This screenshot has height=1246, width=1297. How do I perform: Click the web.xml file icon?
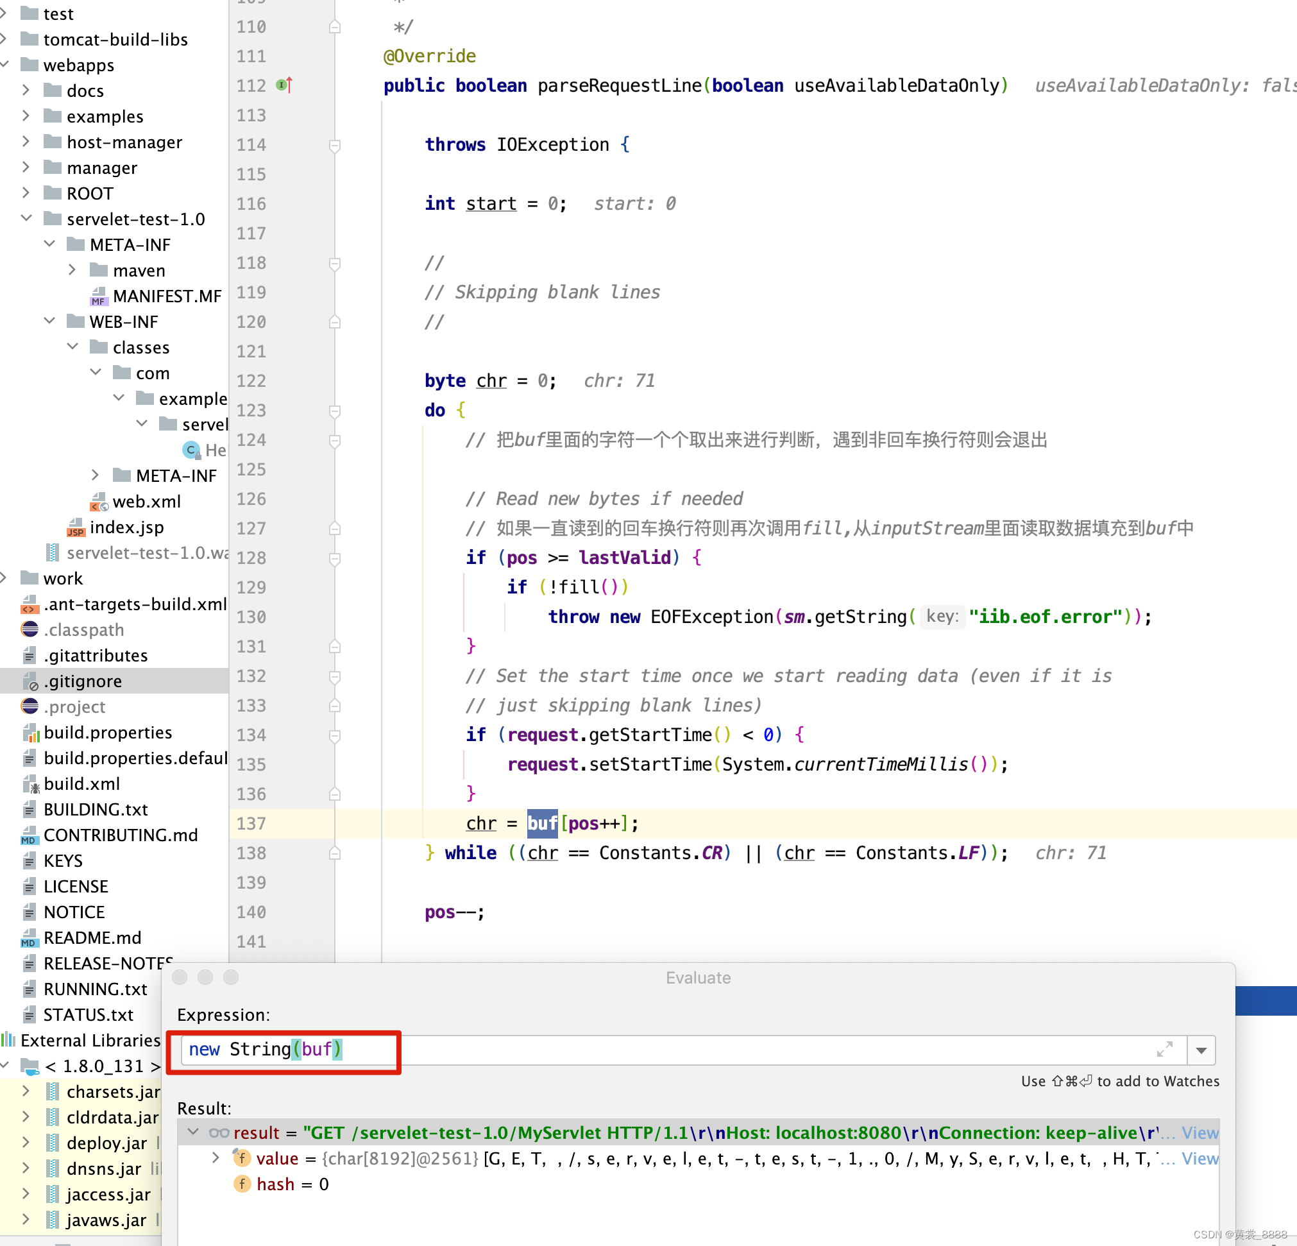99,502
